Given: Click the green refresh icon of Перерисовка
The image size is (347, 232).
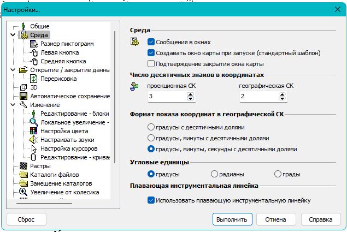Looking at the screenshot, I should [34, 79].
